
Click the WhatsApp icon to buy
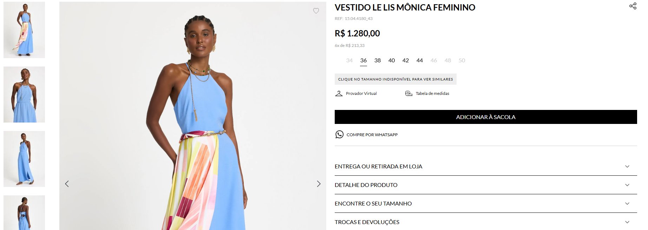click(x=339, y=134)
